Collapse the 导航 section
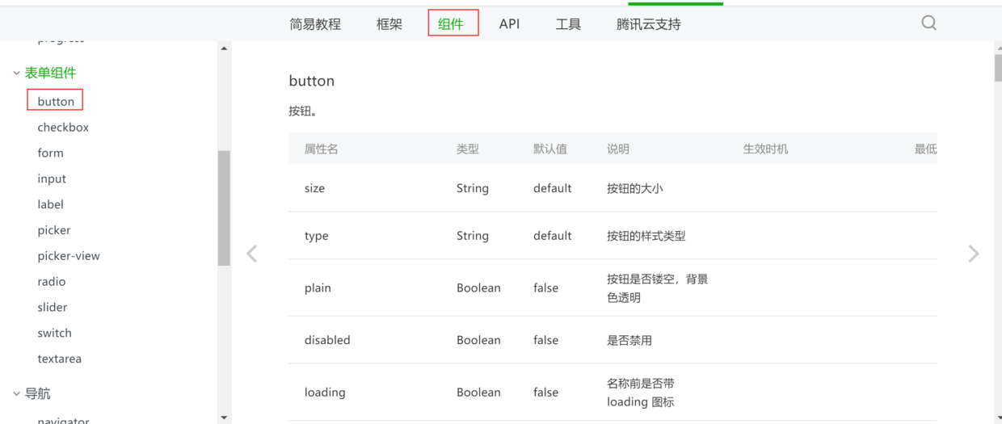Image resolution: width=1002 pixels, height=424 pixels. tap(16, 394)
